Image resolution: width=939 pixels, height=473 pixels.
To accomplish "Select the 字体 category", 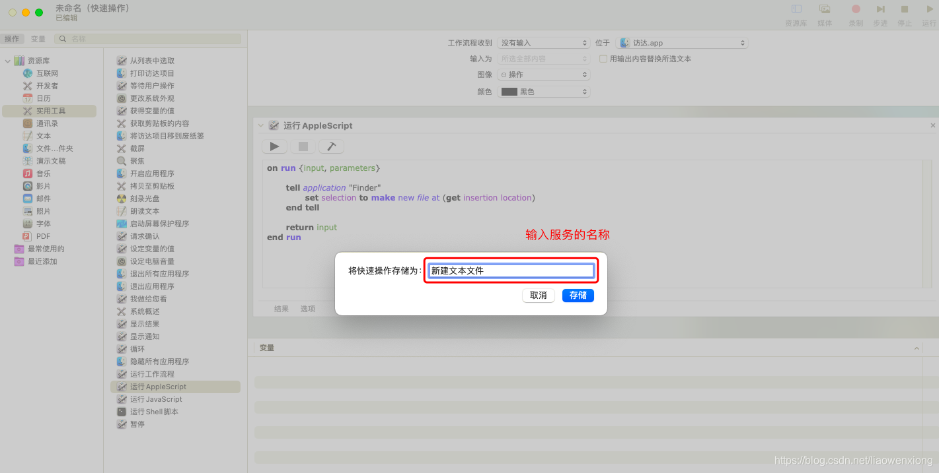I will pyautogui.click(x=43, y=224).
